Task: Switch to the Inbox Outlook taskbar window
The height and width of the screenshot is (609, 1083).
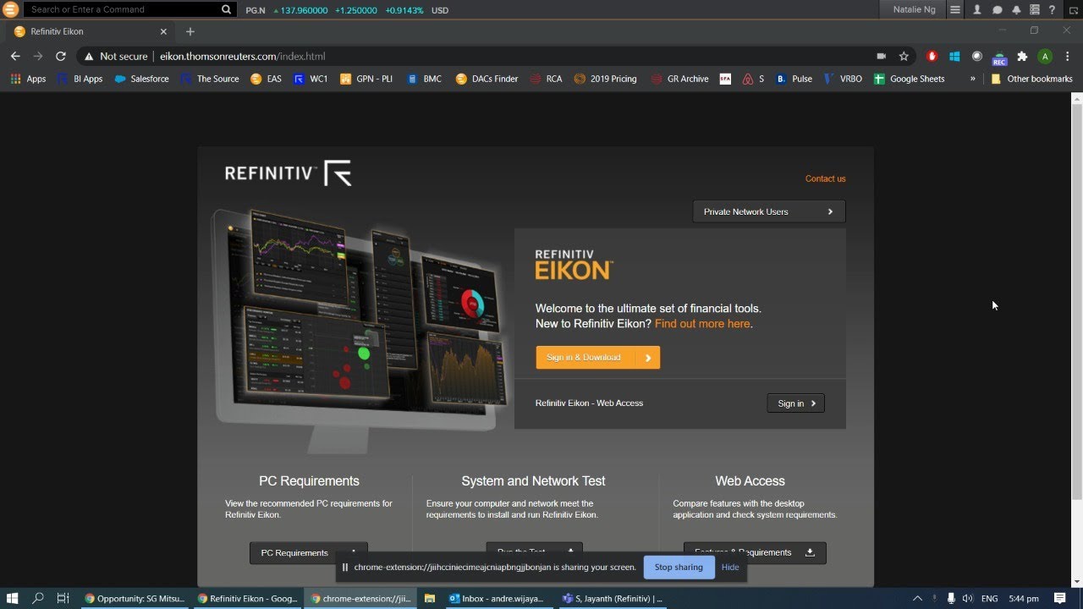Action: point(498,598)
